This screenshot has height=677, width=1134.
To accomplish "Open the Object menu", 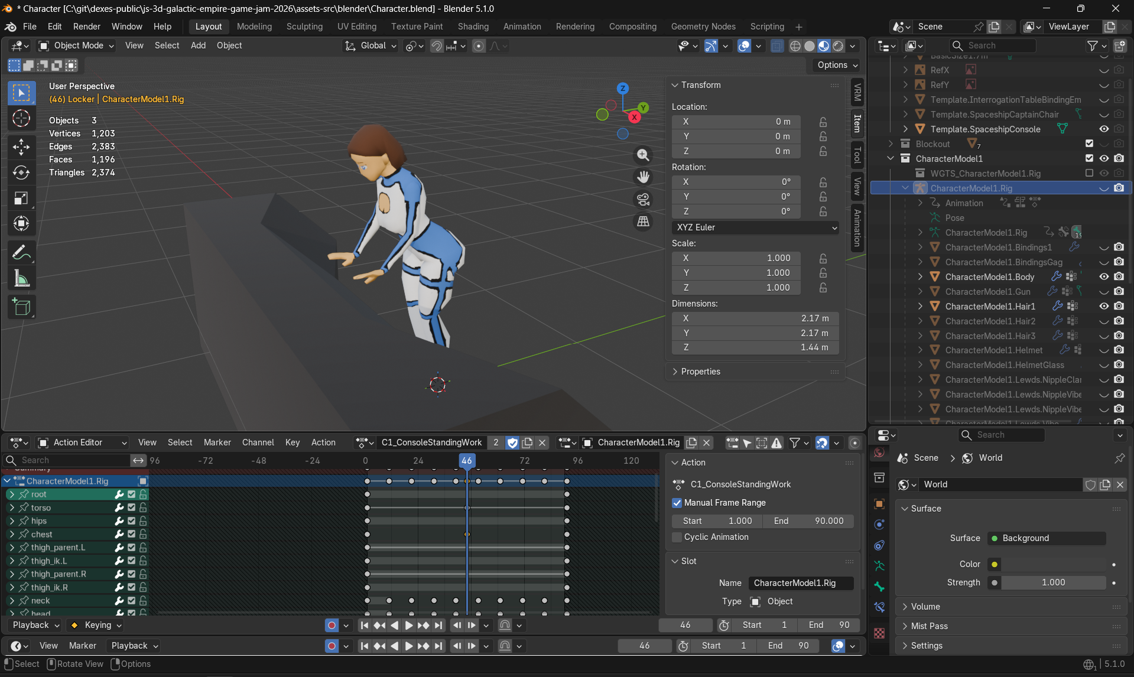I will click(229, 45).
